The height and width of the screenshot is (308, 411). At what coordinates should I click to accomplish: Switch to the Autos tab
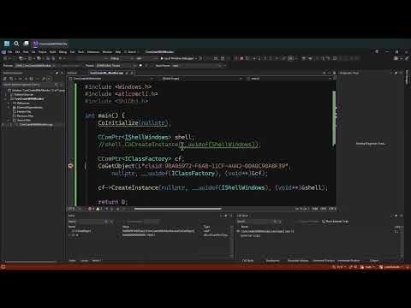(x=72, y=261)
